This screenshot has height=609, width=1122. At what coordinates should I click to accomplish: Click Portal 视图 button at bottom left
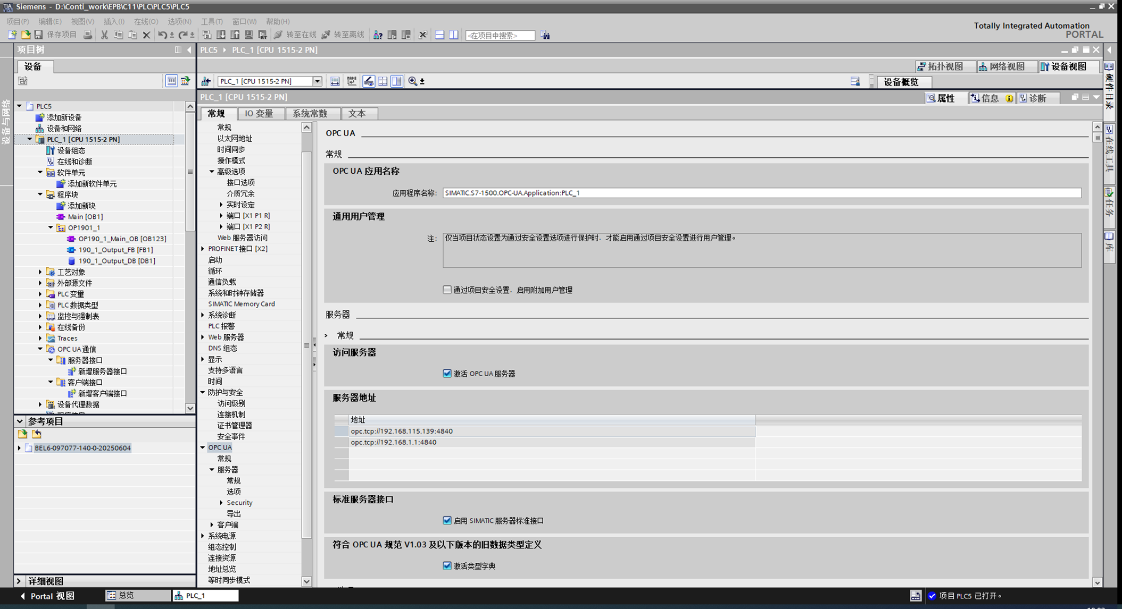click(x=47, y=596)
